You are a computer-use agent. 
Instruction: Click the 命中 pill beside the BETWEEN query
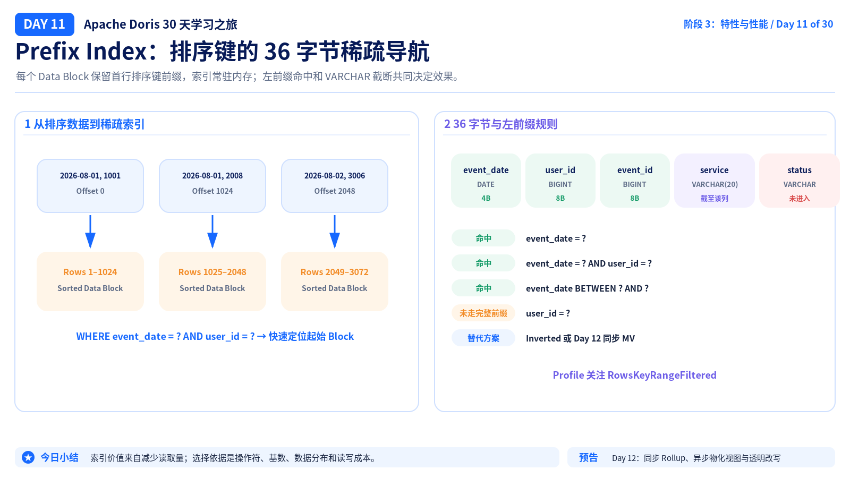tap(483, 288)
